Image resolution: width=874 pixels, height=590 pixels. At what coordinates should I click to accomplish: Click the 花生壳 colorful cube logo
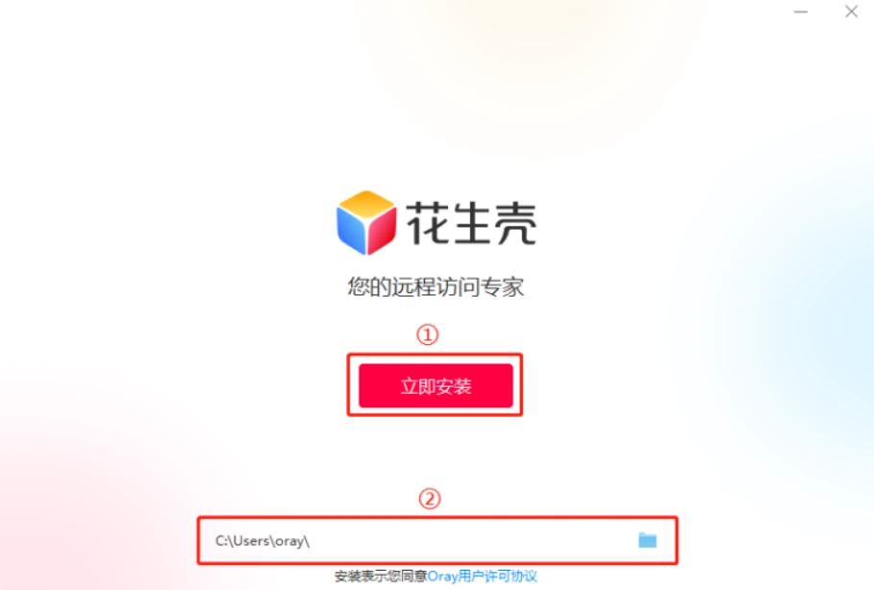[x=366, y=222]
